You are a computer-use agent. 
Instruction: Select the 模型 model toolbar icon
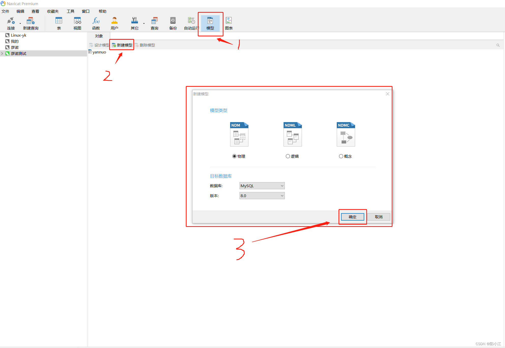tap(210, 23)
